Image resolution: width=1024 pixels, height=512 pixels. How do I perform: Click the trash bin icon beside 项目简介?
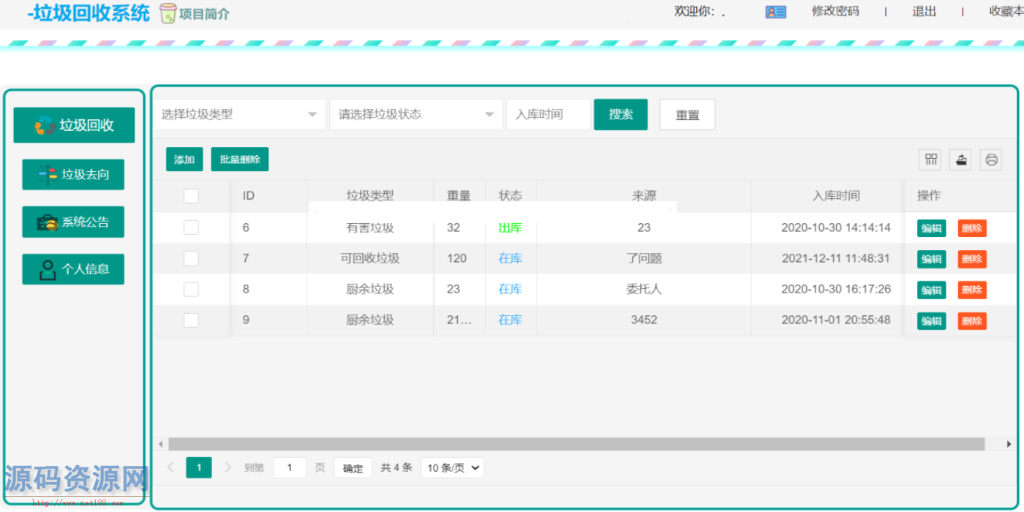pyautogui.click(x=168, y=13)
